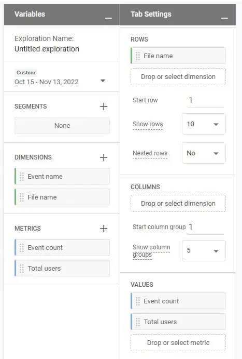Click Drop or select dimension under Columns
The width and height of the screenshot is (242, 359).
point(178,204)
